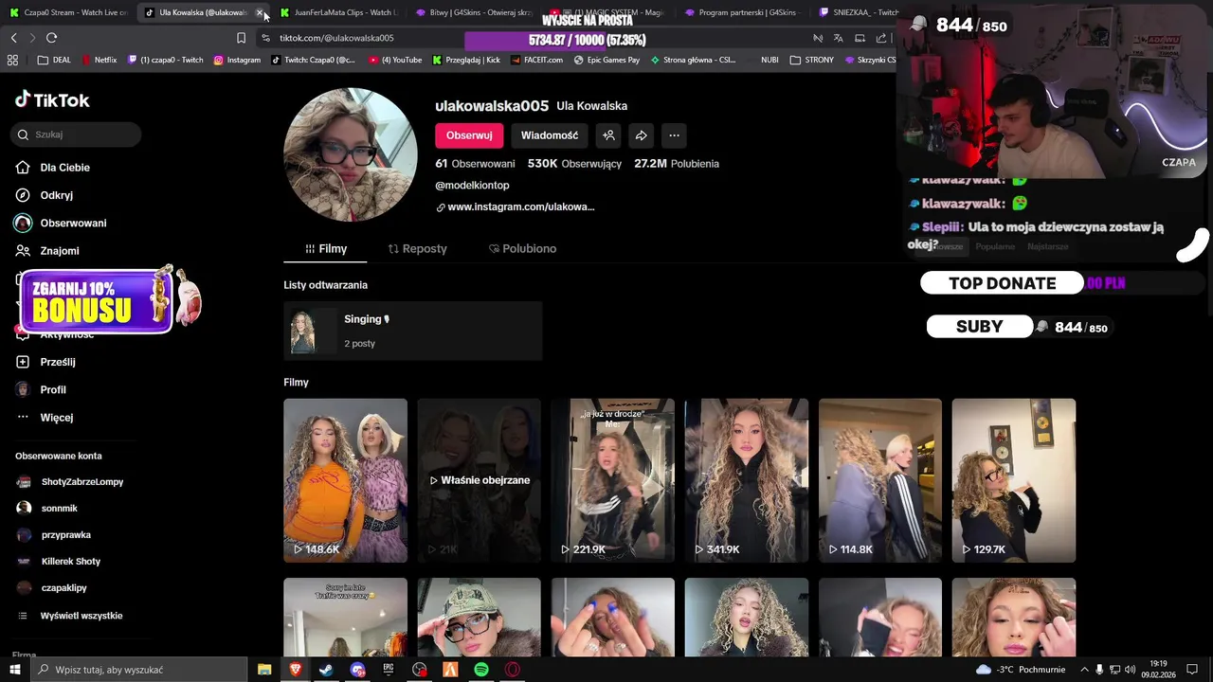Switch to the Czapa0 Stream browser tab

click(x=68, y=12)
